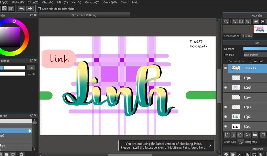Add a new color layer
The width and height of the screenshot is (267, 156).
(227, 135)
